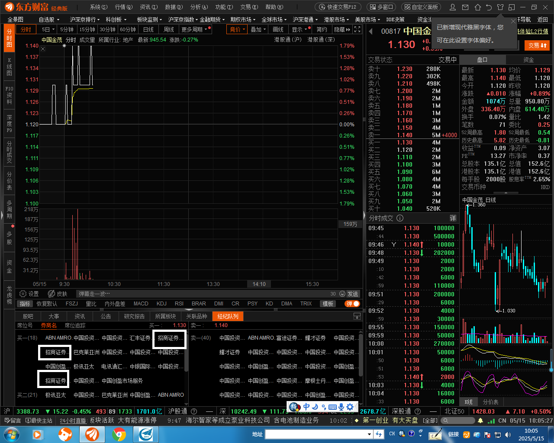Toggle IME 中 Chinese/English mode
The height and width of the screenshot is (443, 554).
(306, 407)
